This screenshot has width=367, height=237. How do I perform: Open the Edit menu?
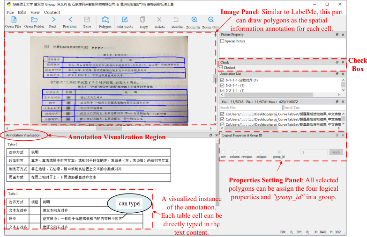click(22, 12)
